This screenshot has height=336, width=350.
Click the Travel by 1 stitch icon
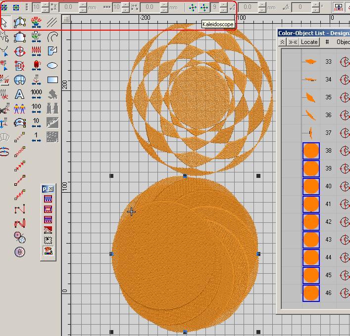coord(36,137)
